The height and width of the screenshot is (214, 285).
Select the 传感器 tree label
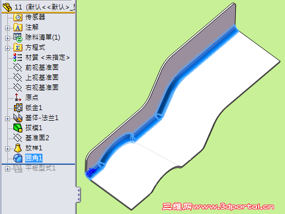[x=35, y=17]
